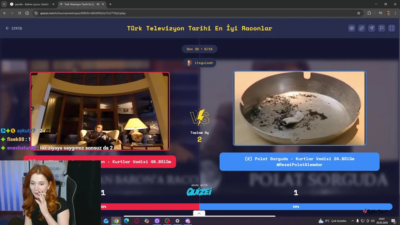Click the quiz title Türk Televizyon Tarihi
The image size is (400, 225).
pos(199,28)
